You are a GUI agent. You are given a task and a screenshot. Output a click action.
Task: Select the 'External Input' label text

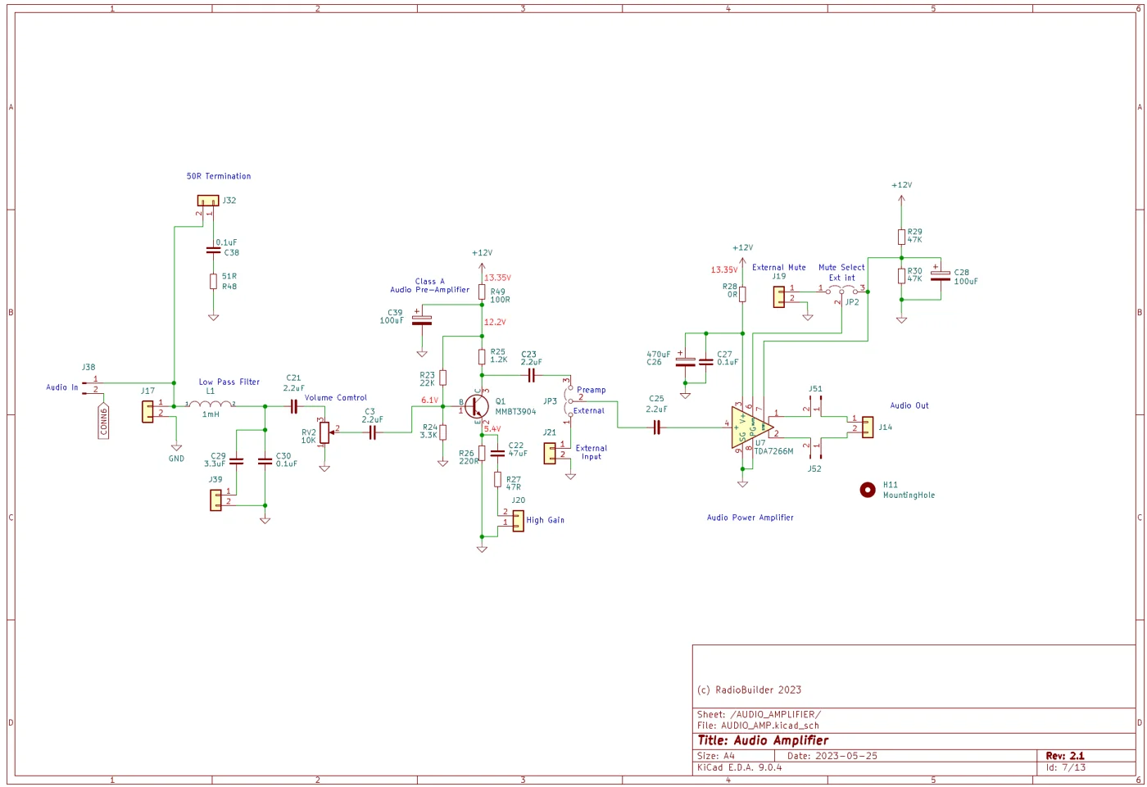592,452
